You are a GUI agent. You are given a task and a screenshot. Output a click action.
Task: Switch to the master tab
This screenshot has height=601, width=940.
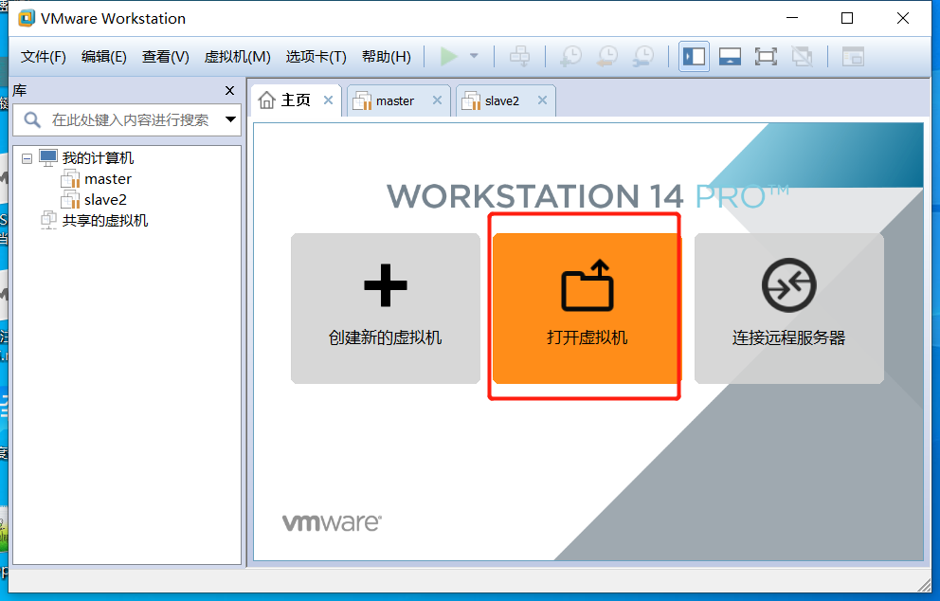[x=395, y=100]
